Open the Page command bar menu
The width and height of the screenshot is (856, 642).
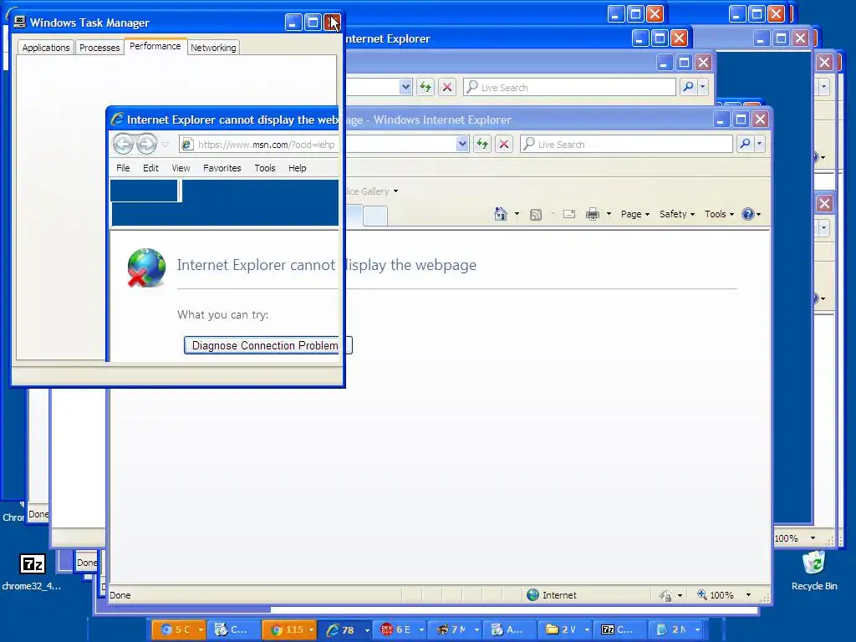635,214
